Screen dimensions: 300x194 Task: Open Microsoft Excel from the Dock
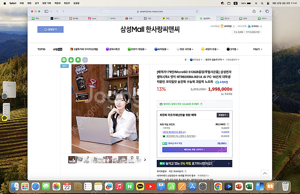click(x=249, y=187)
